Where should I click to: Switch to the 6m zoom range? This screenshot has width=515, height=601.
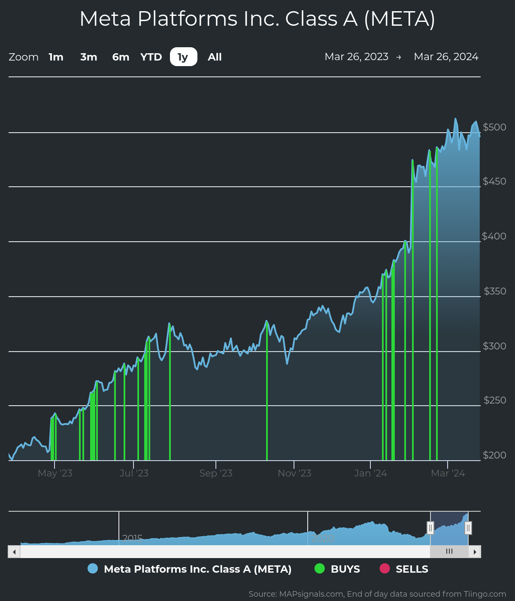pyautogui.click(x=121, y=57)
